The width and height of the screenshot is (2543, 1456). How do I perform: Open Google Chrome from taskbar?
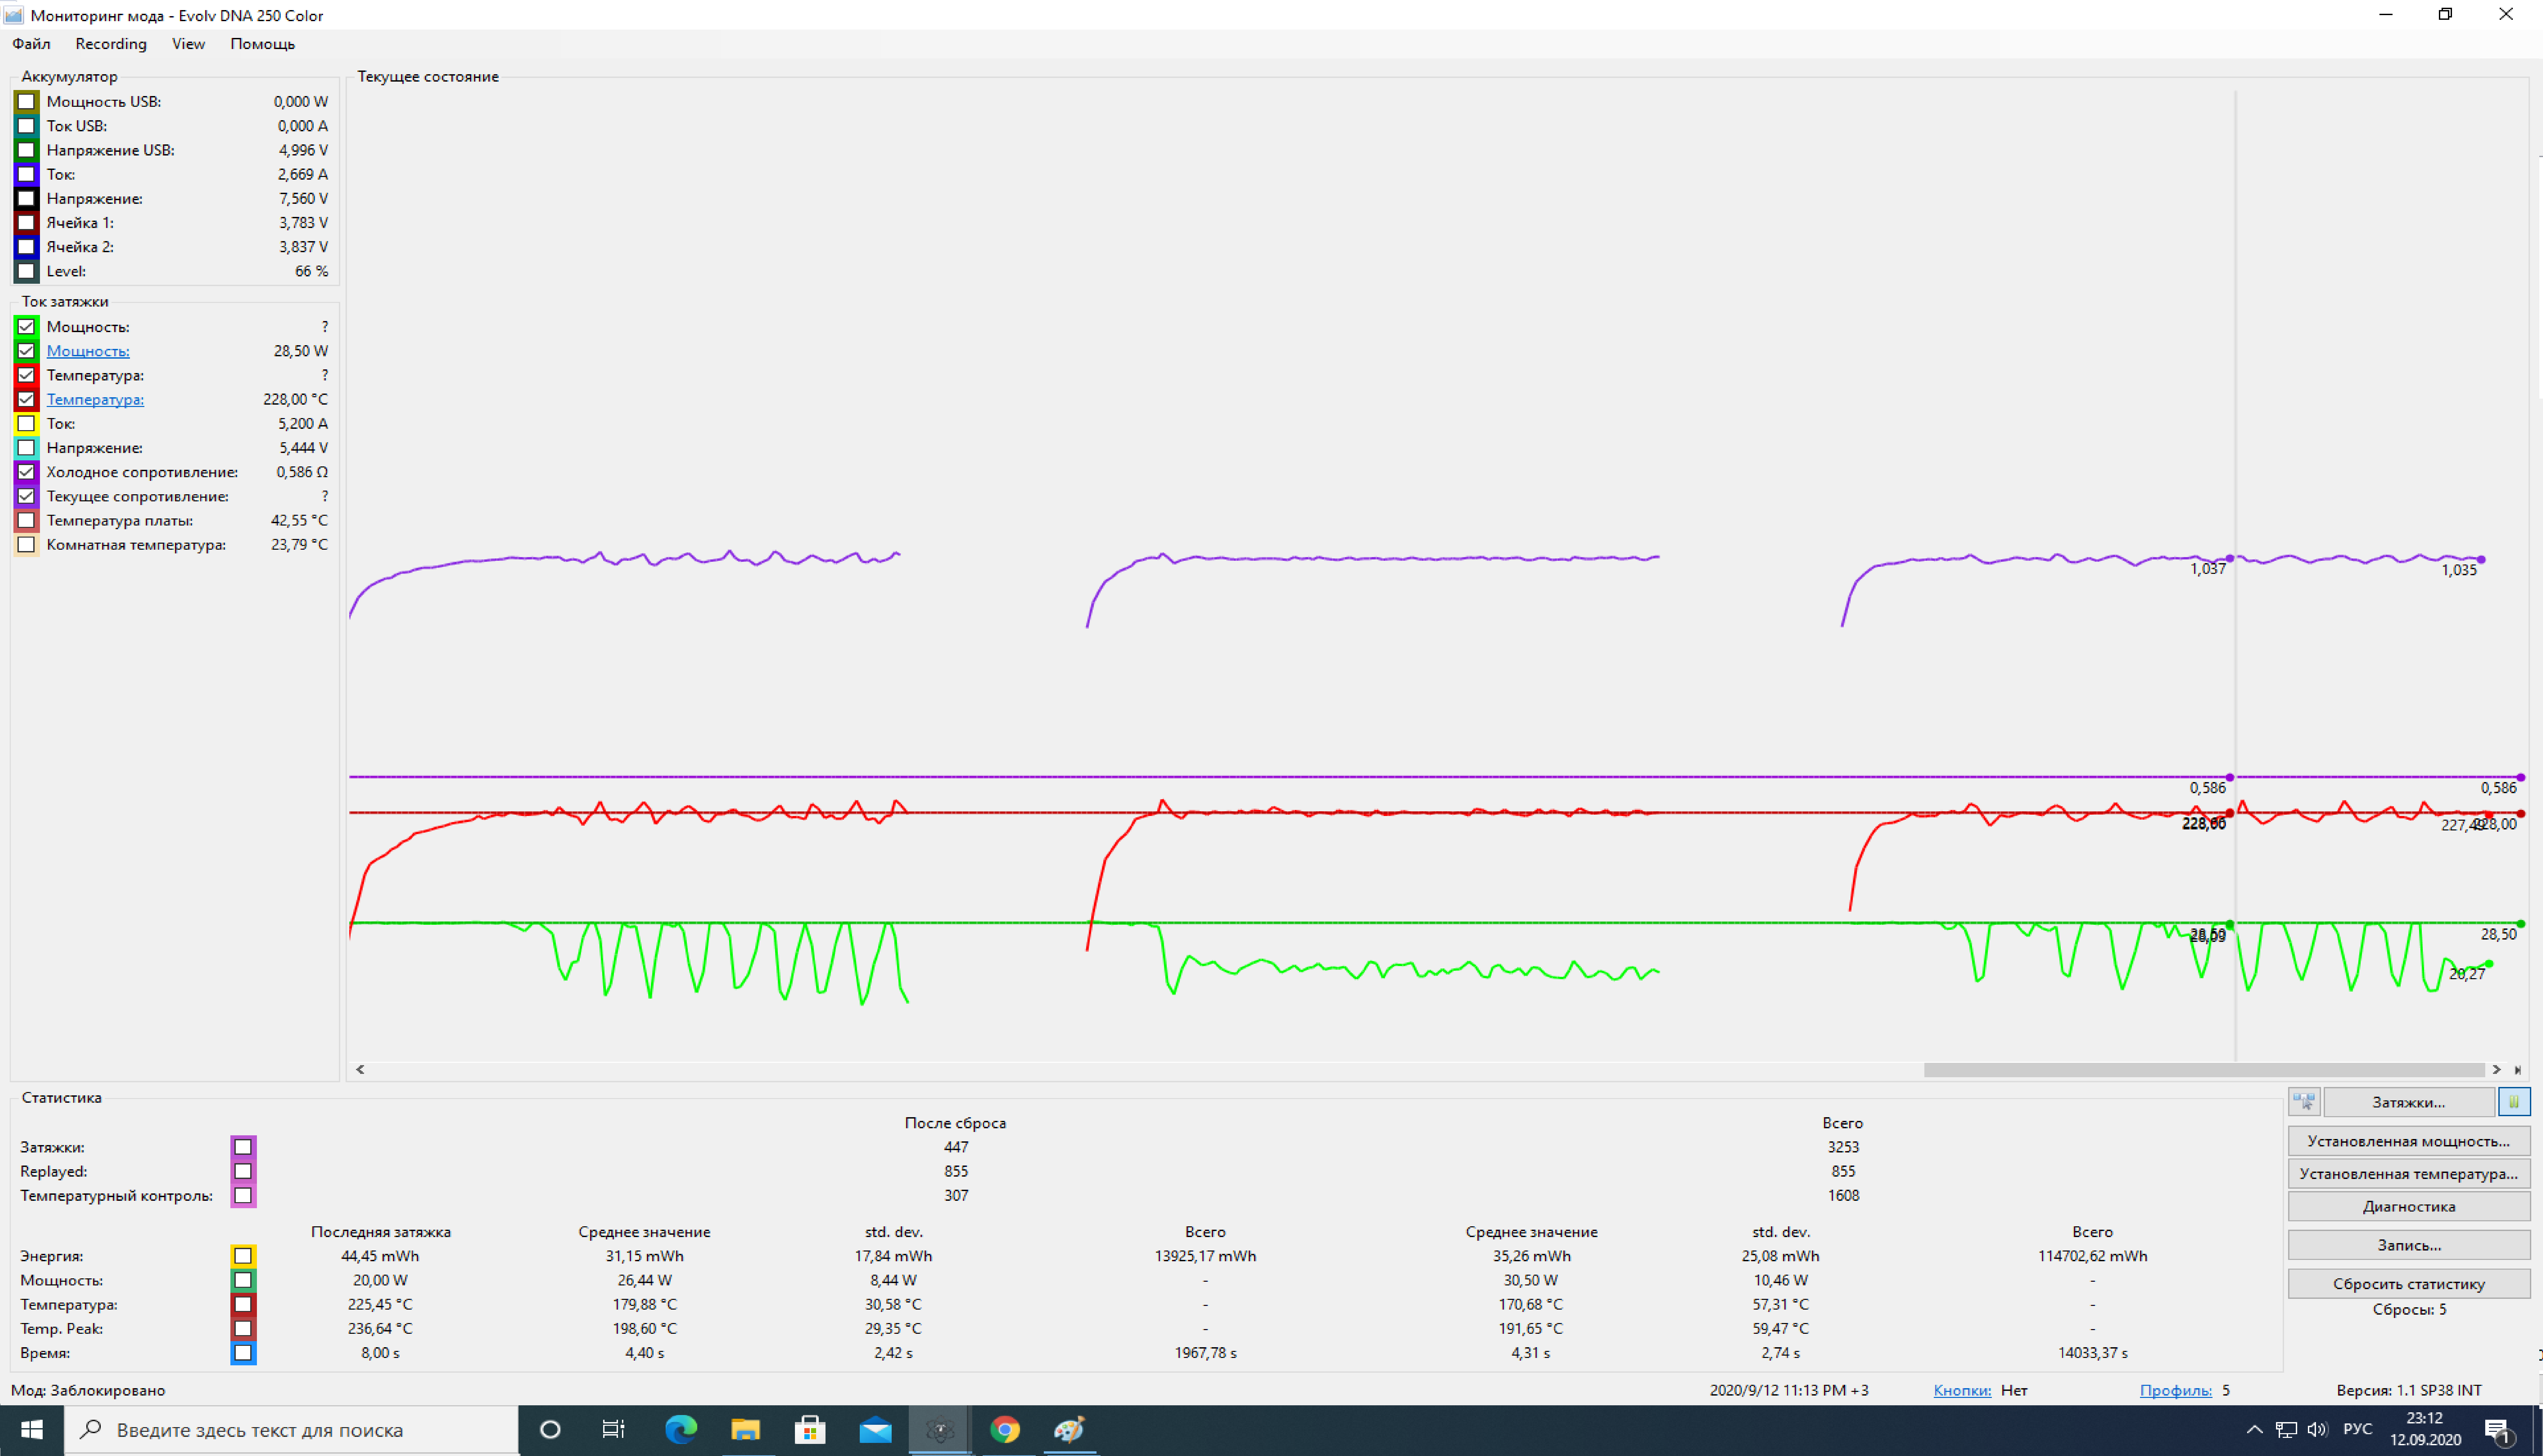(x=1004, y=1430)
